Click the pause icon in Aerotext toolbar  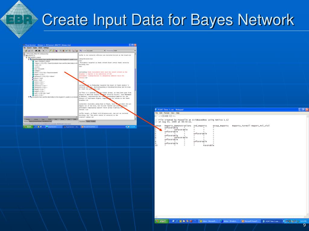tap(43, 51)
